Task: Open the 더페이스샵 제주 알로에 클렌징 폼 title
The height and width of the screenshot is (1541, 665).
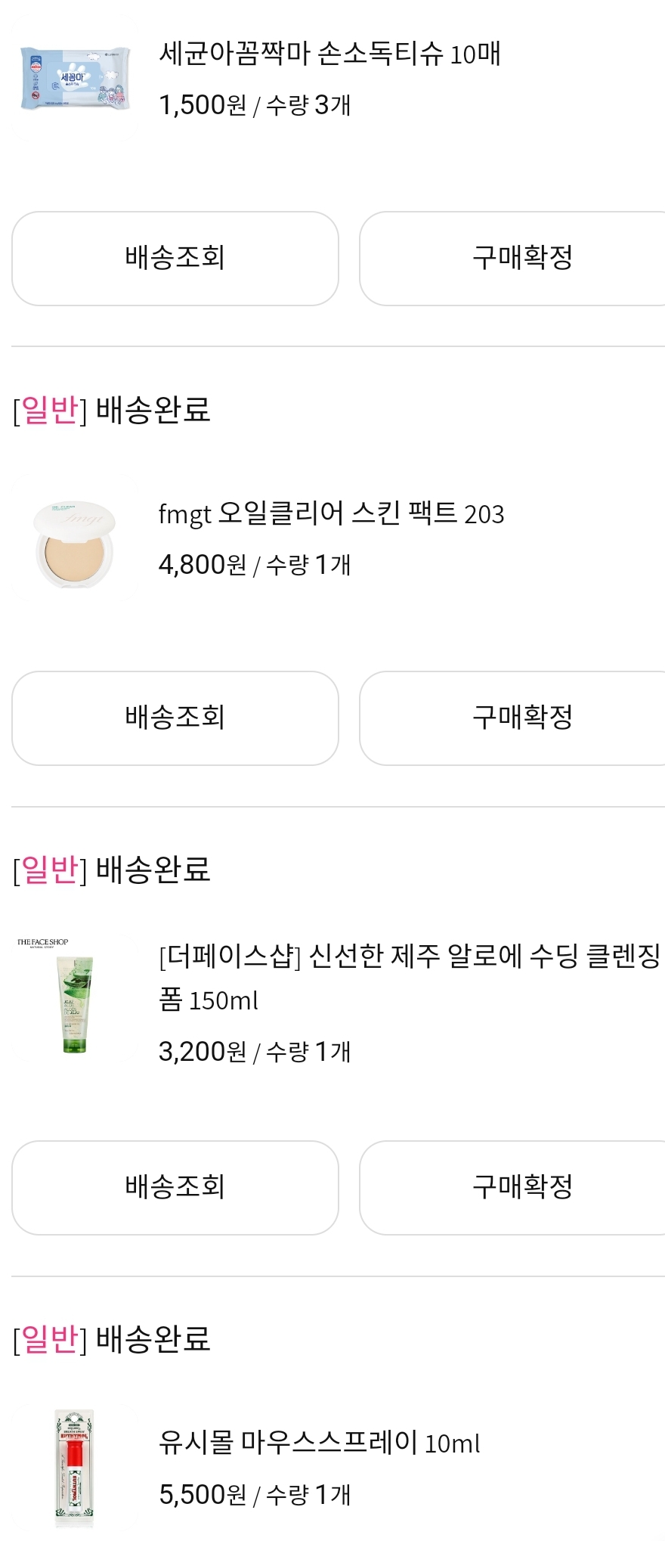Action: pos(409,977)
